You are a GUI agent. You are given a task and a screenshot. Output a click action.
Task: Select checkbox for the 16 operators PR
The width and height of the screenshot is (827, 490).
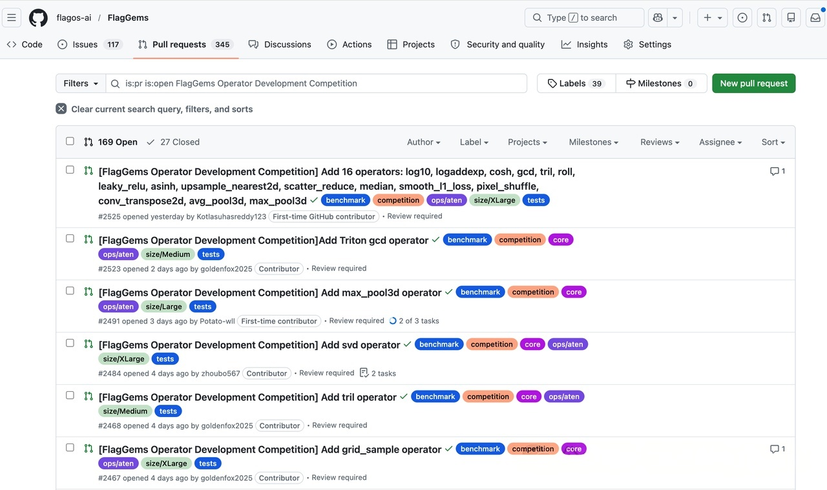click(x=70, y=170)
